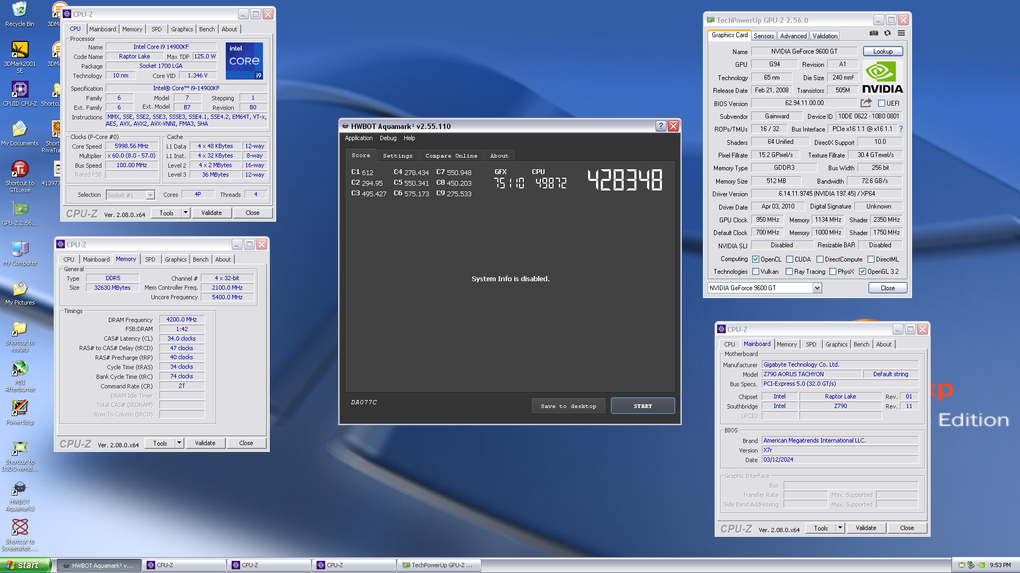
Task: Launch HWBOT Aquamark3 desktop icon
Action: (20, 495)
